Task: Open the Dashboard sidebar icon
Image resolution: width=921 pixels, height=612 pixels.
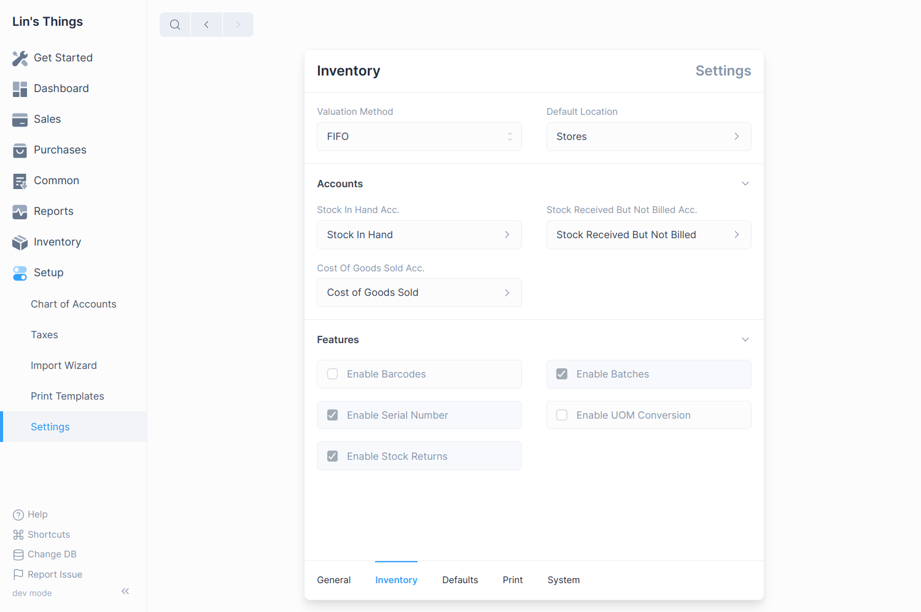Action: tap(20, 89)
